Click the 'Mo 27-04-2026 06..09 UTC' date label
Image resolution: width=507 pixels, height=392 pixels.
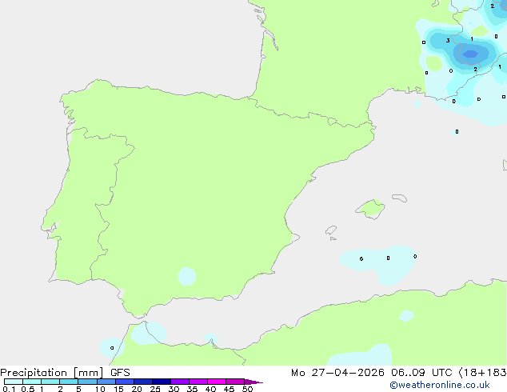[372, 373]
